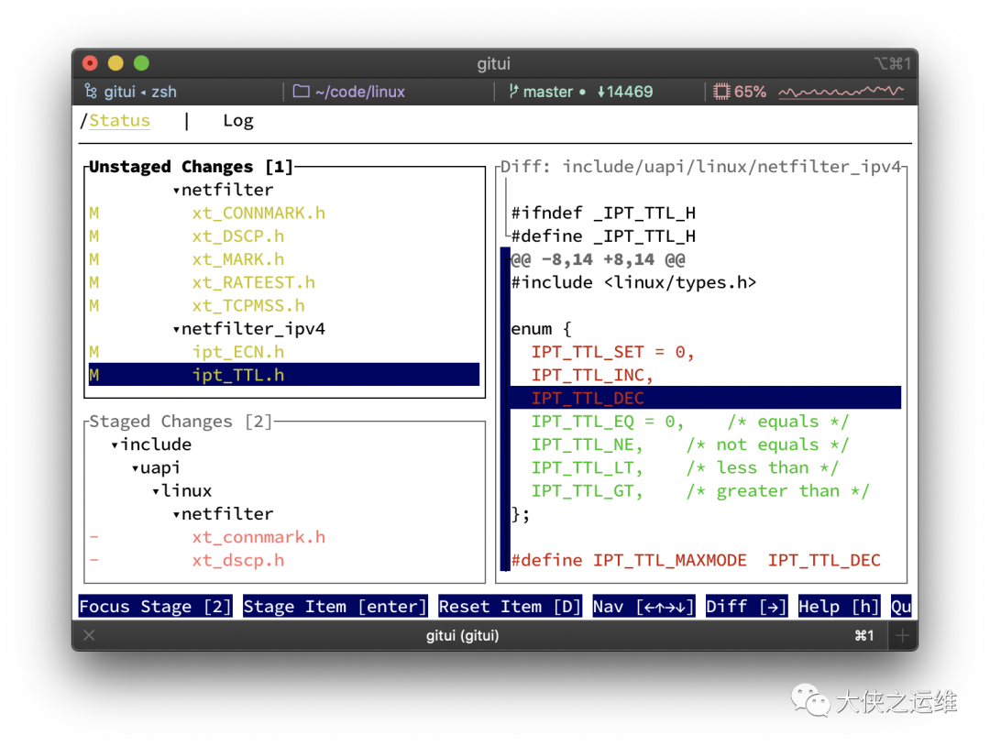Click the folder icon before ~/code/linux

coord(302,92)
